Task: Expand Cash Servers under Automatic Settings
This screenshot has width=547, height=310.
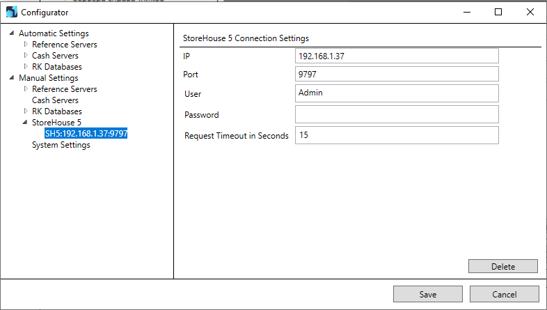Action: coord(26,56)
